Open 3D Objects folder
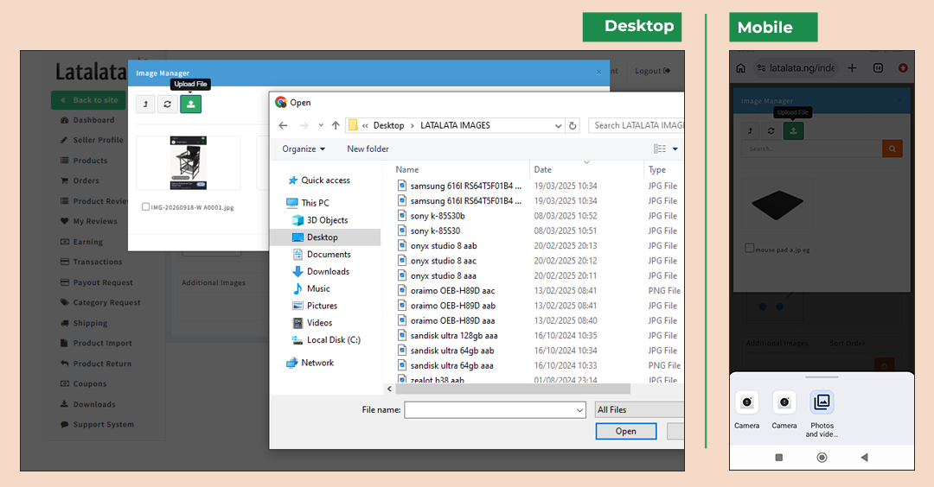 point(321,220)
